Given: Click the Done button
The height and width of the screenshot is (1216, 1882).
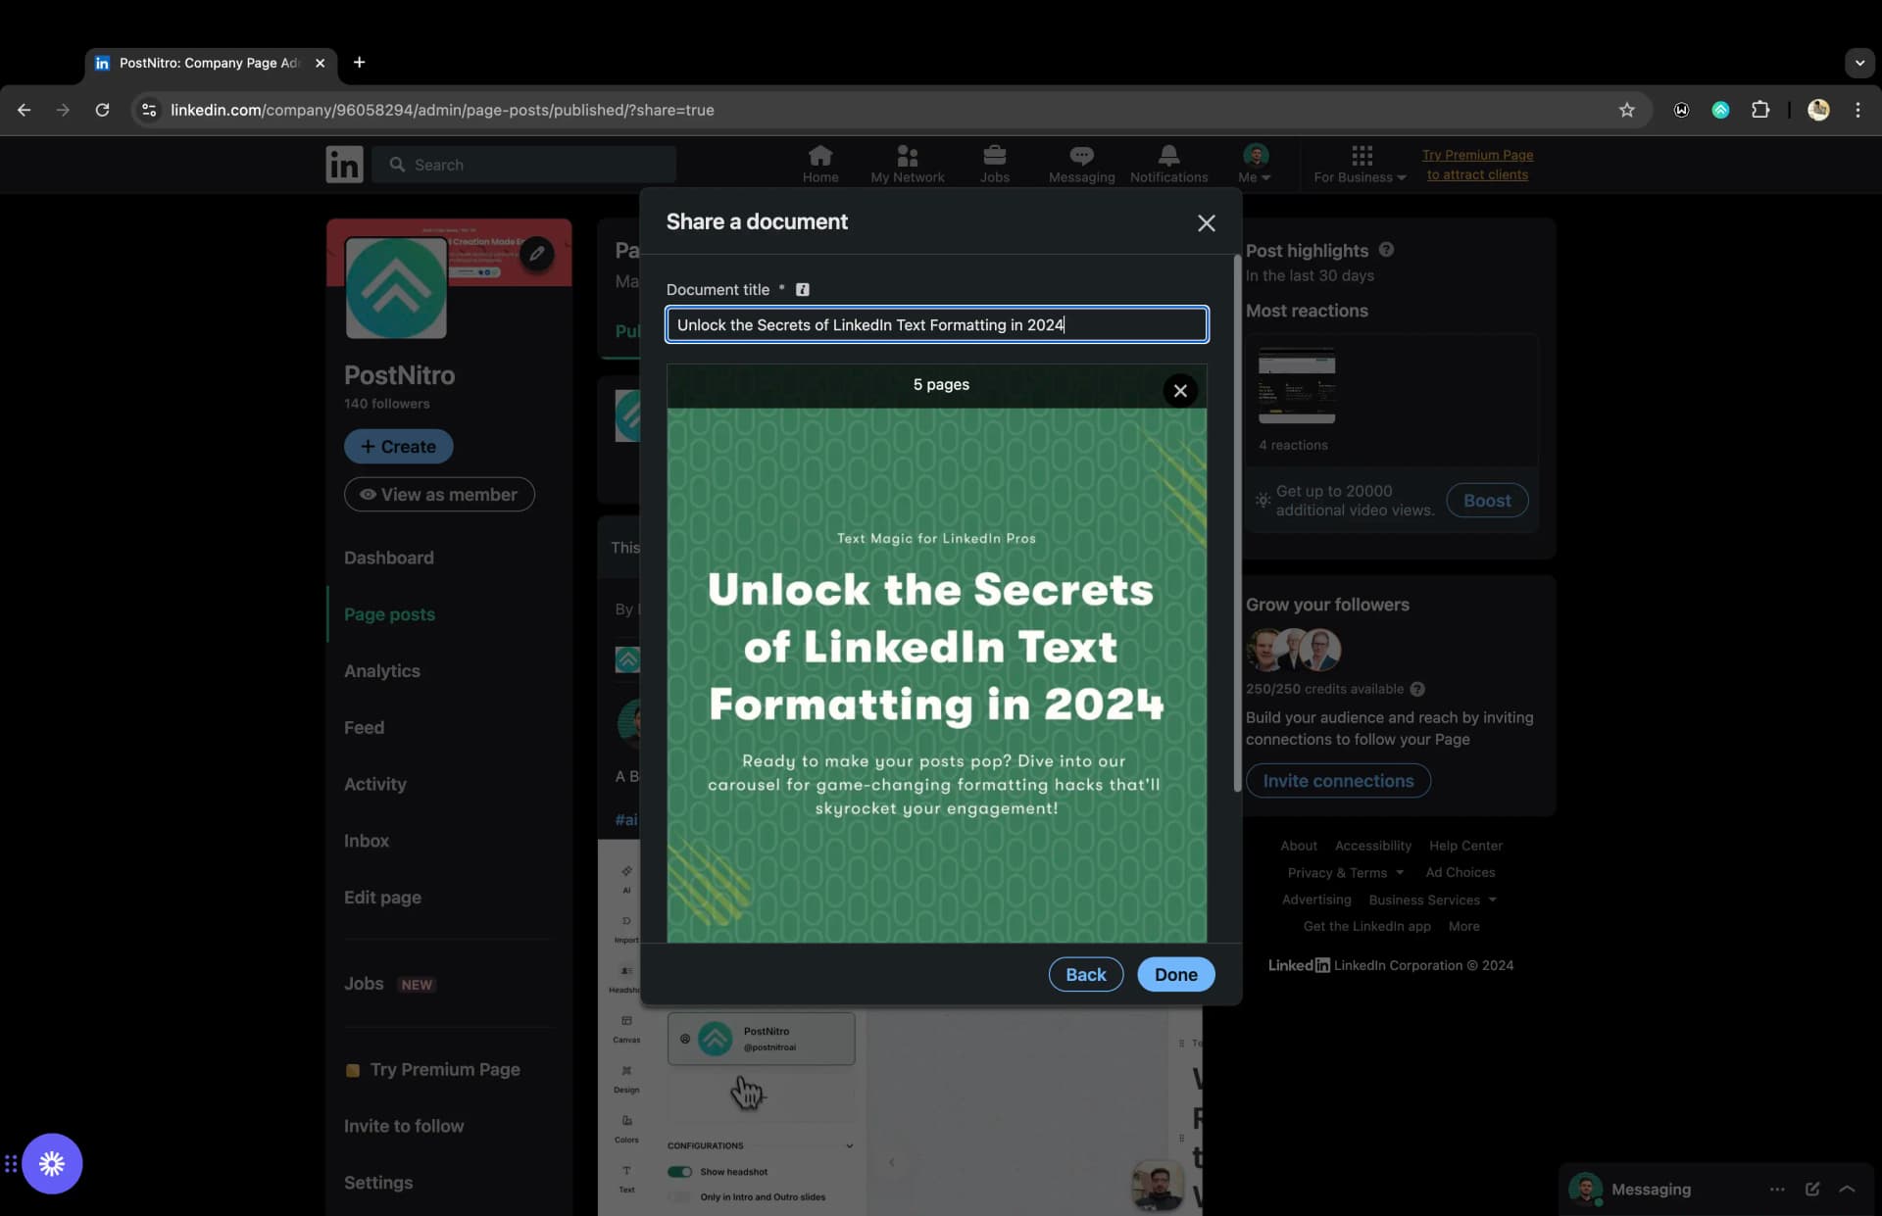Looking at the screenshot, I should (1175, 973).
